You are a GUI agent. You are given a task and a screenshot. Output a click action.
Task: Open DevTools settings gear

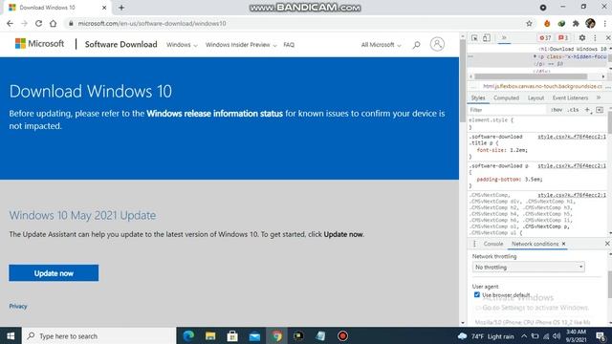[x=582, y=38]
